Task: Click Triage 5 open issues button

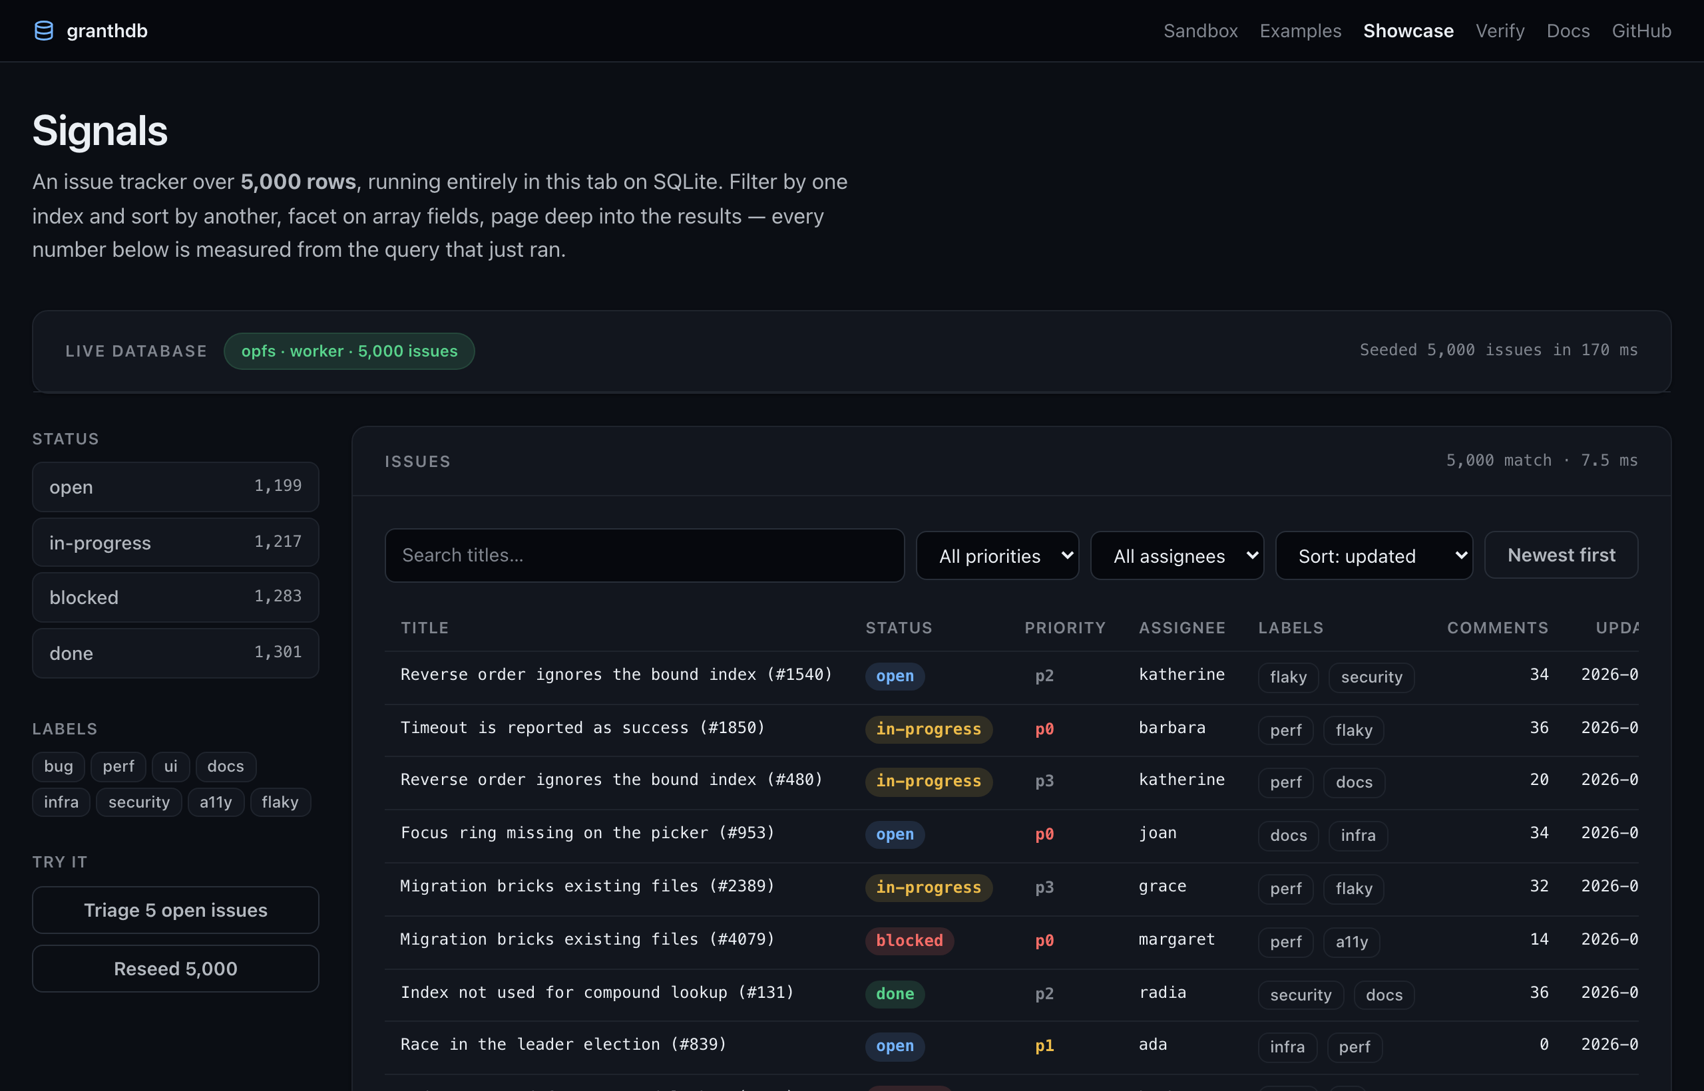Action: (x=175, y=909)
